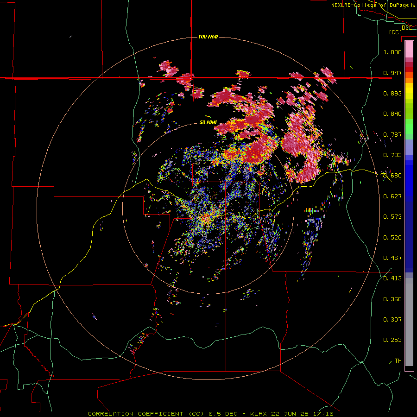This screenshot has height=417, width=417.
Task: Pick the light pink segment atop color bar
Action: click(409, 49)
